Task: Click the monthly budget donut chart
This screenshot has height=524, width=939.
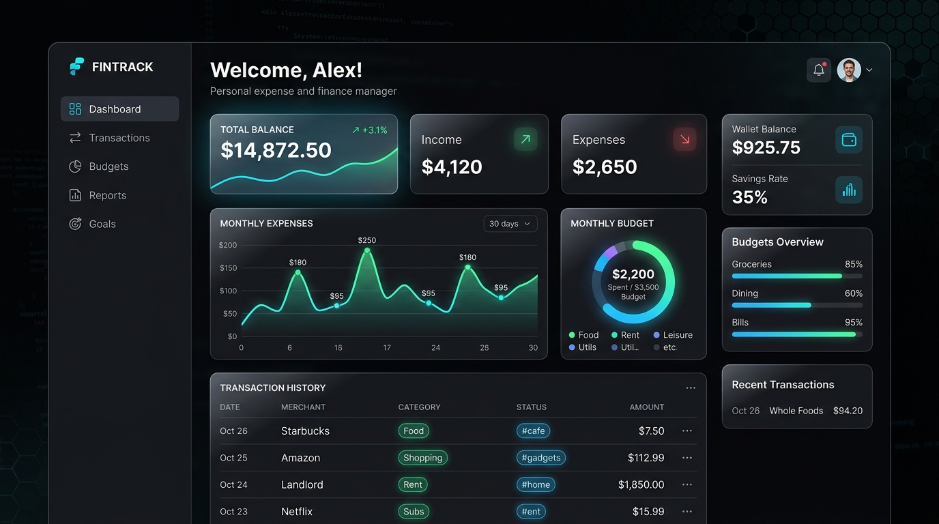Action: [633, 282]
